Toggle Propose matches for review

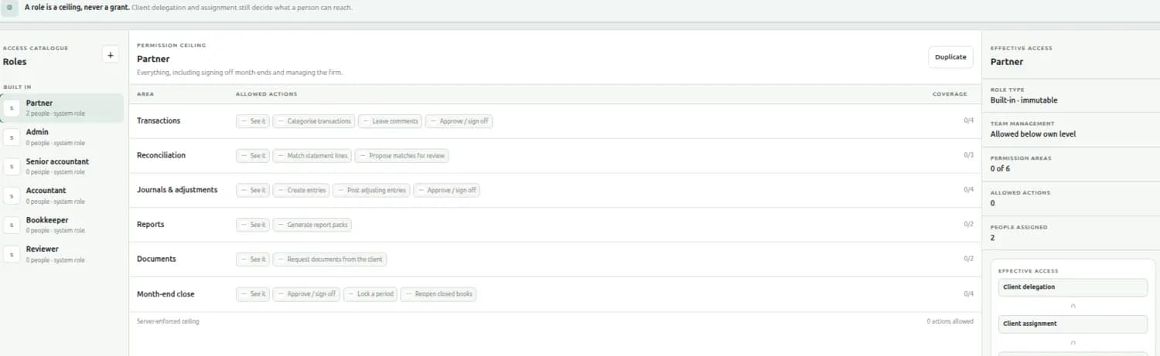coord(402,156)
